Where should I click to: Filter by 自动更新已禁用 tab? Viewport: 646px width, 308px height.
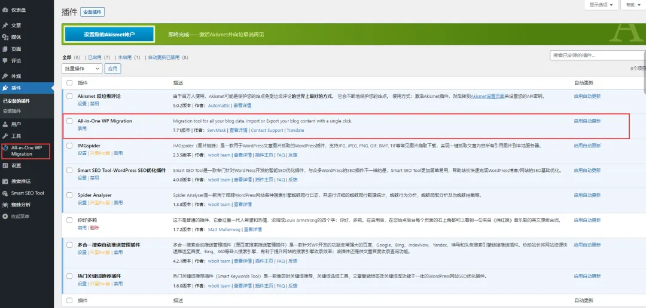point(164,57)
